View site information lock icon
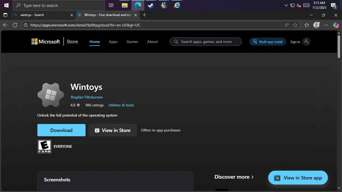This screenshot has height=192, width=342. point(26,25)
